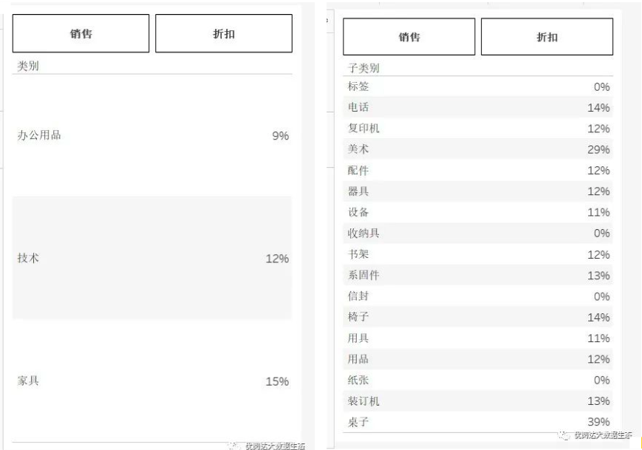Click the 29% value in the 美术 row
This screenshot has height=450, width=642.
pyautogui.click(x=598, y=150)
